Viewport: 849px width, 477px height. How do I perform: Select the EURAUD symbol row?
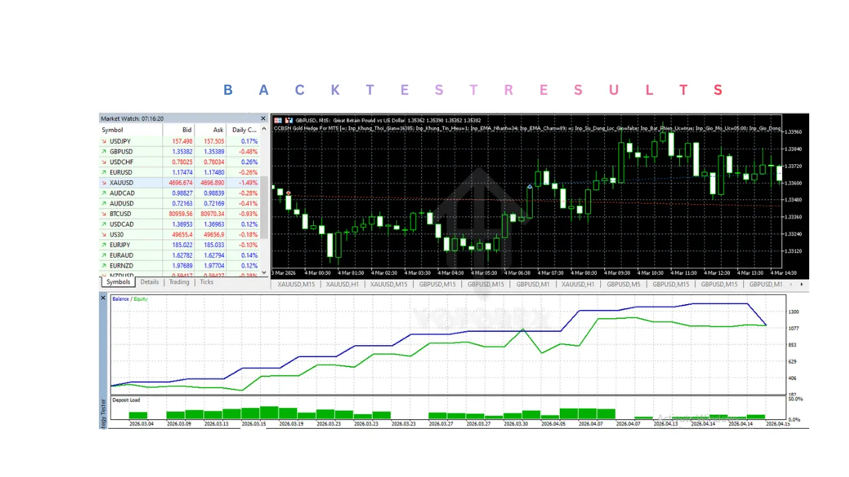click(180, 256)
